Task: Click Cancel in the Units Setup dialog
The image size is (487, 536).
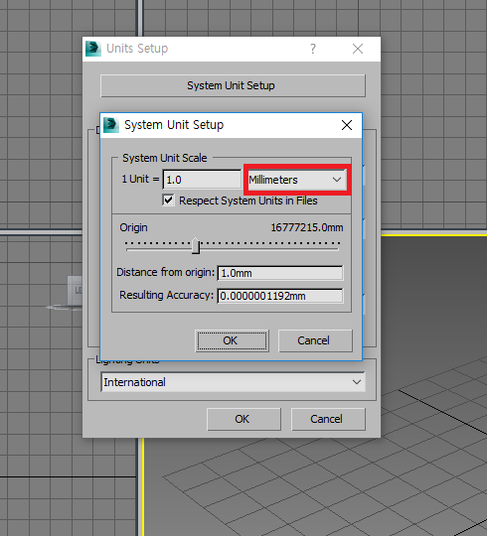Action: [x=328, y=419]
